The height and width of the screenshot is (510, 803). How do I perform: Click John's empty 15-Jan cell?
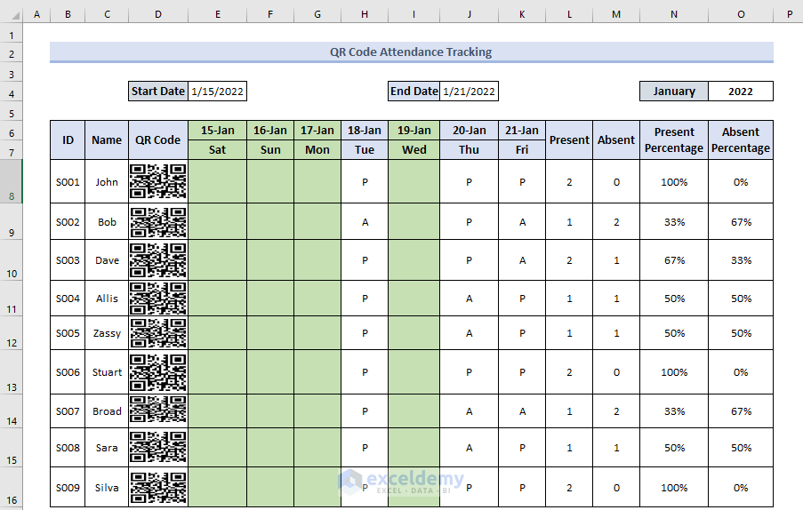click(x=217, y=181)
